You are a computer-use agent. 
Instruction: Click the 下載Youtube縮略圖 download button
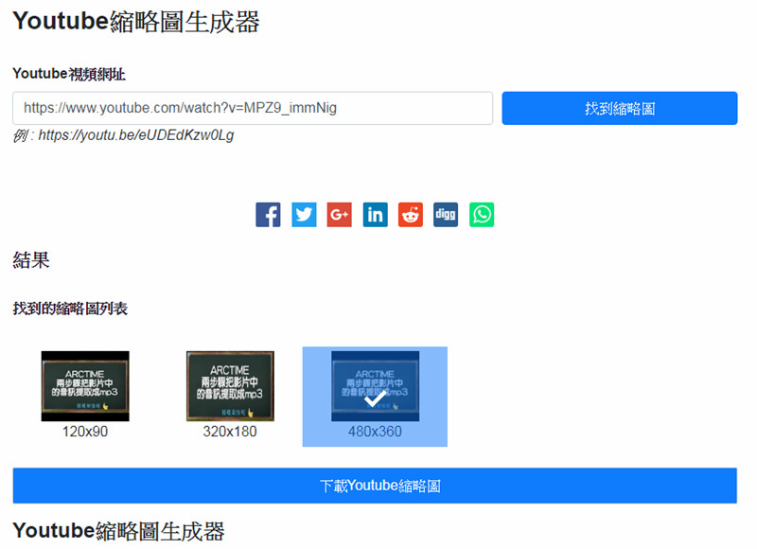tap(375, 486)
